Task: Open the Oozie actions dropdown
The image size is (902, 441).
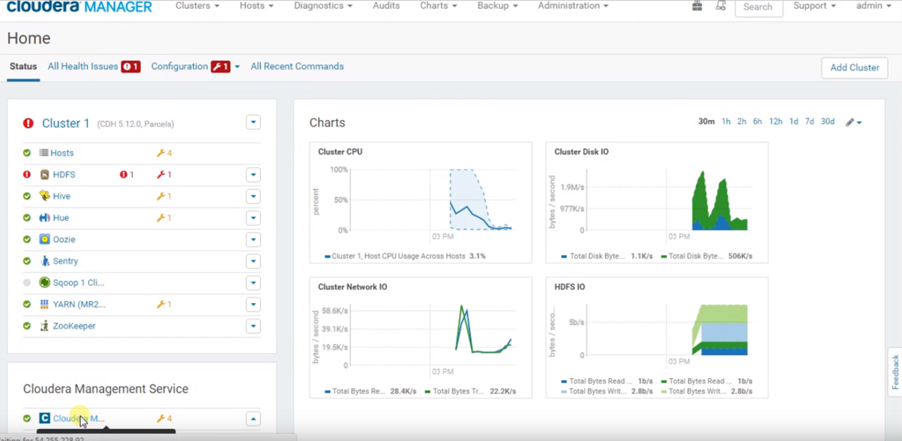Action: (x=253, y=239)
